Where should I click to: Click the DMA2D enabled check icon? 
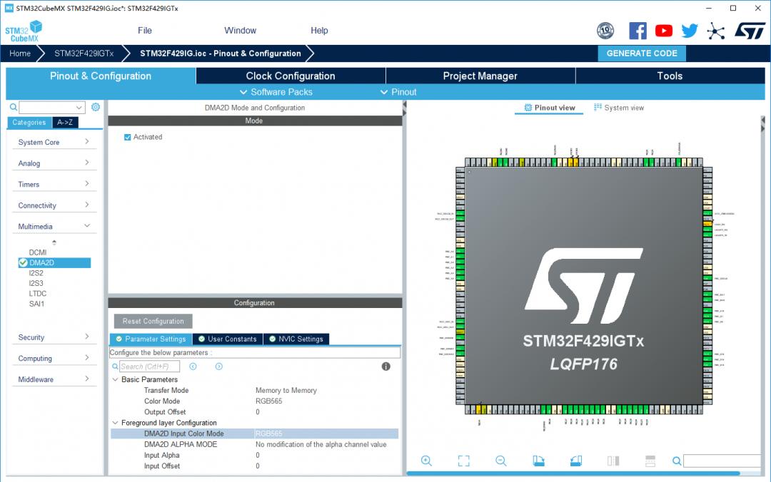point(23,263)
